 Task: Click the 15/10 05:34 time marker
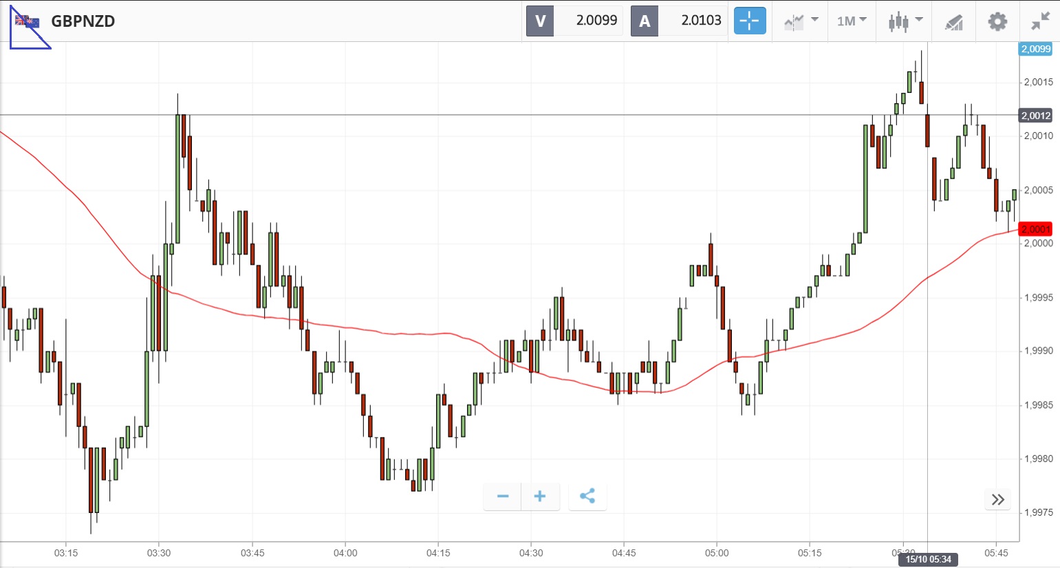928,559
